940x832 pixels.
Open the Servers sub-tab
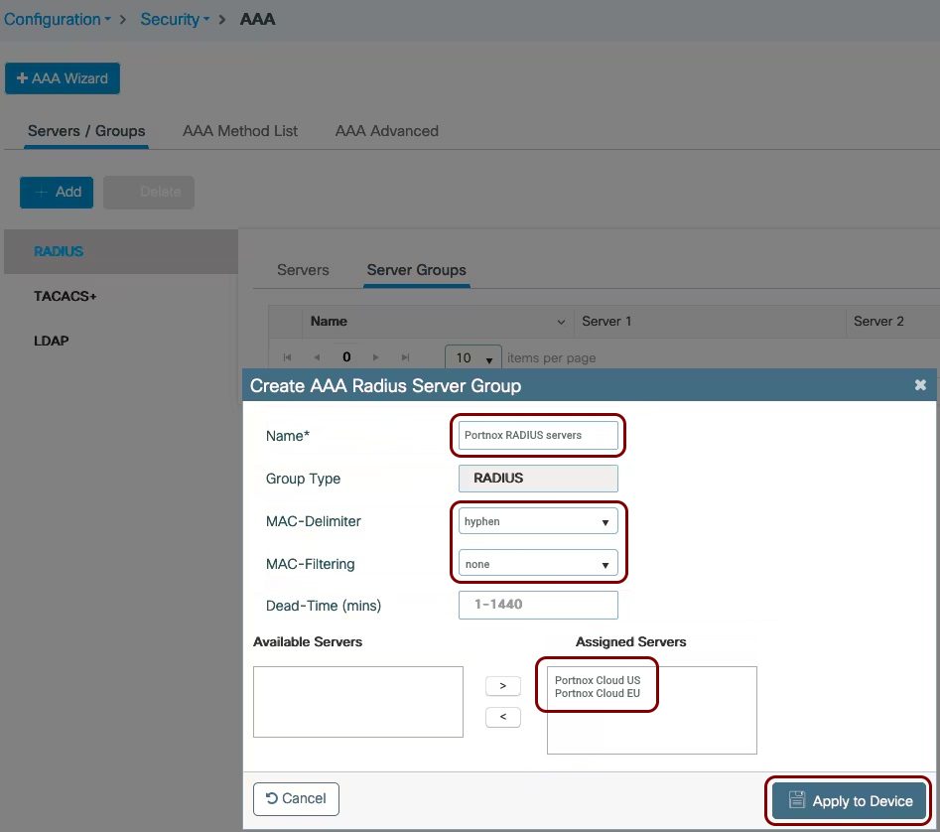click(303, 270)
